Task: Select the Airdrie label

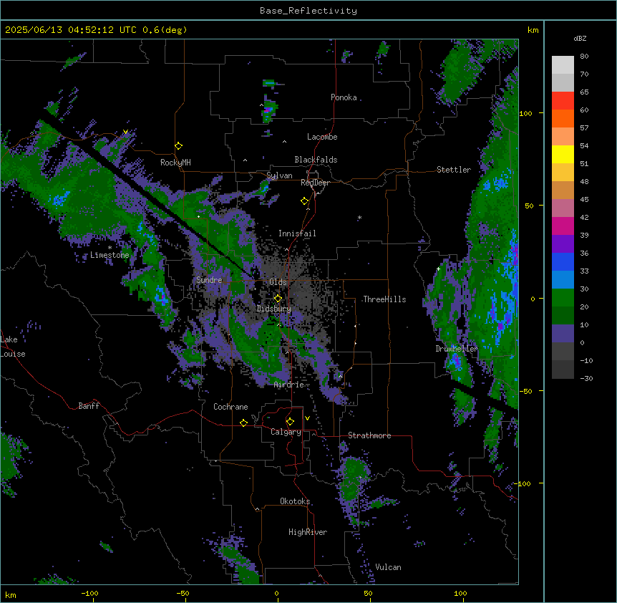Action: coord(289,385)
